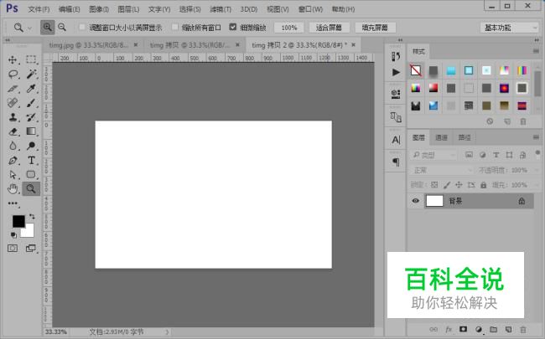545x339 pixels.
Task: Select the Type (T) tool
Action: coord(31,160)
